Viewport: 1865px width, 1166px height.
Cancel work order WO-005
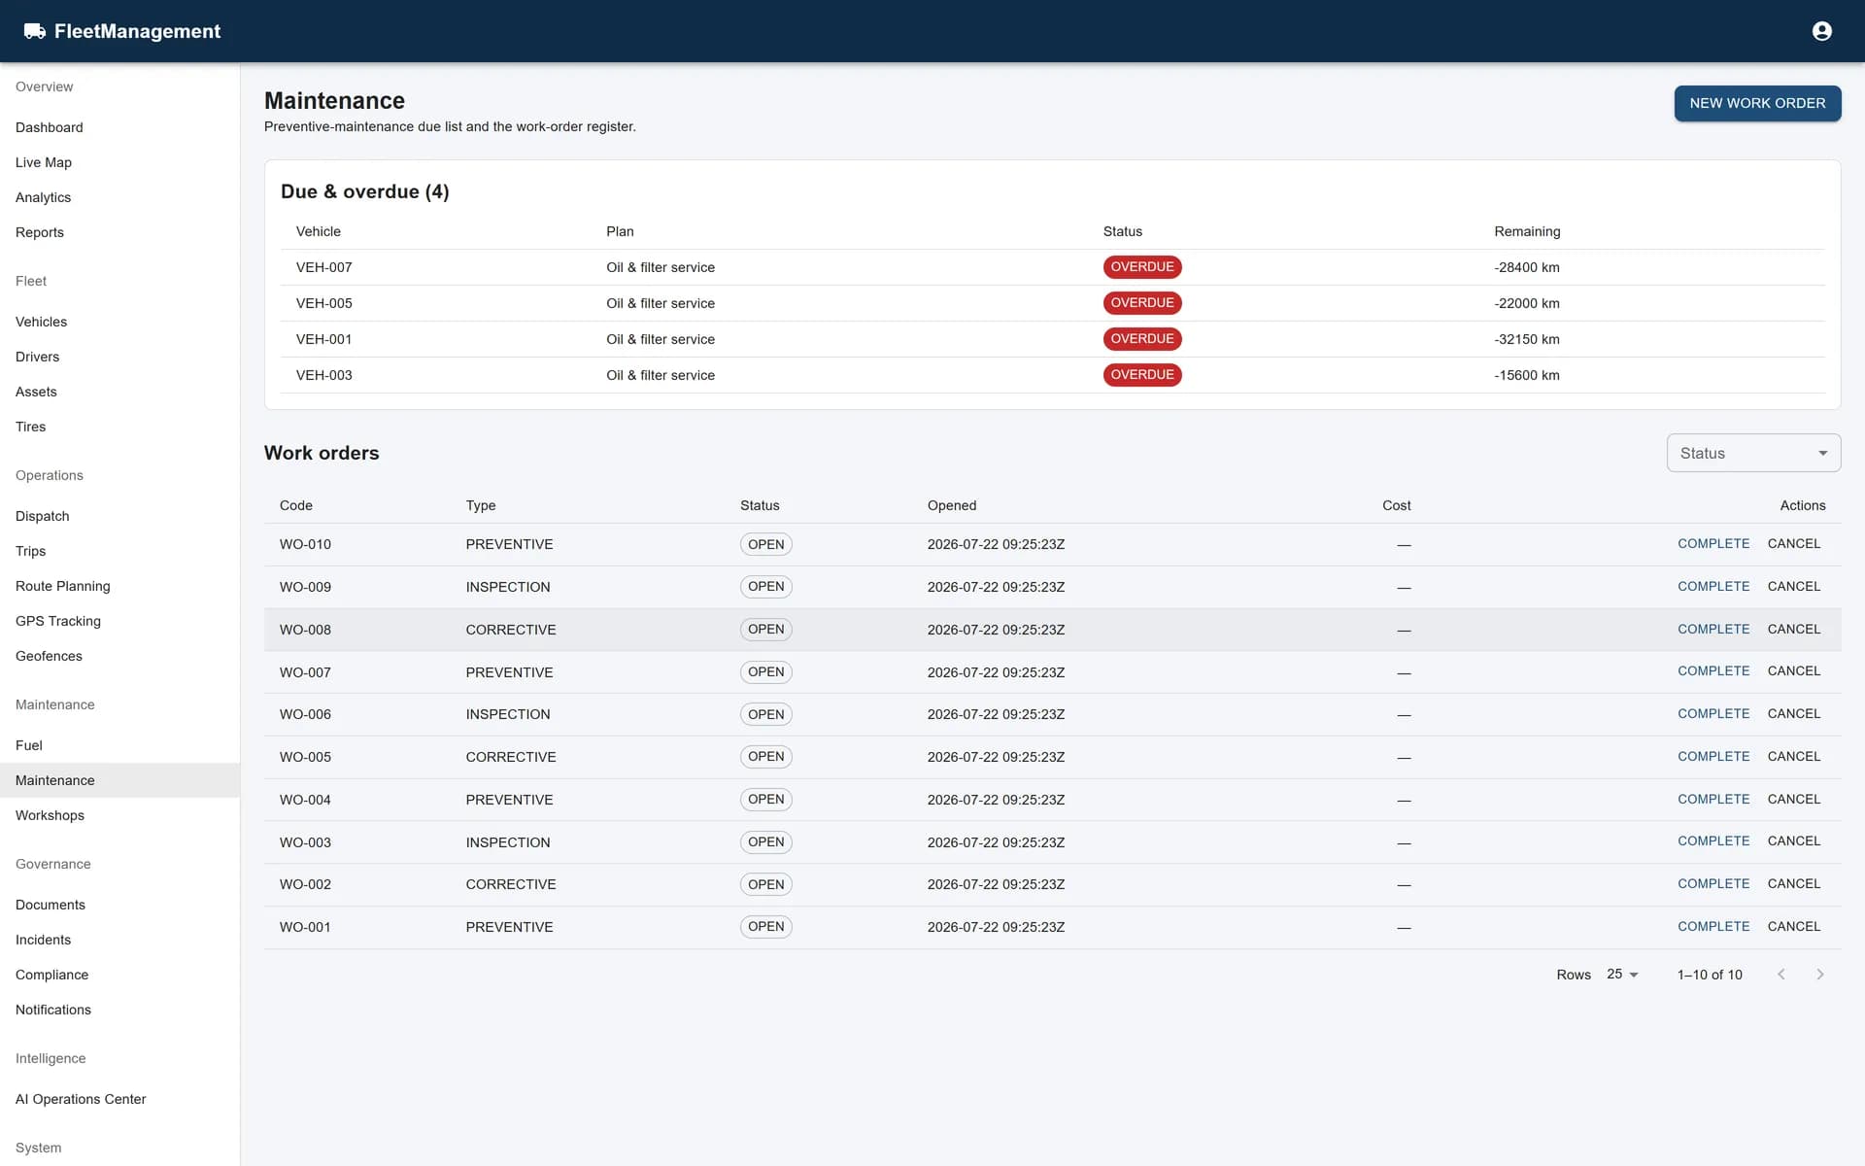tap(1794, 757)
